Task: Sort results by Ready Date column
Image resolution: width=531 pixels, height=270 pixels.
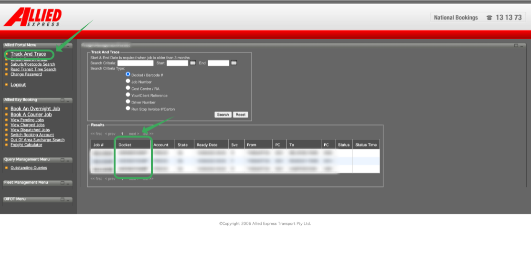Action: click(207, 145)
